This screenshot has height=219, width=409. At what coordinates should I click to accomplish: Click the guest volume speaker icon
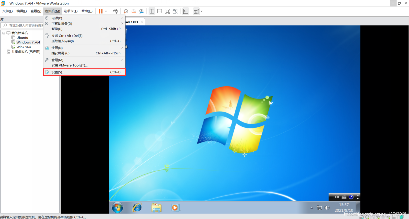click(327, 208)
